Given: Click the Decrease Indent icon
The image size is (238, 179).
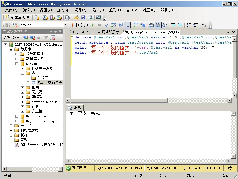Looking at the screenshot, I should point(189,25).
